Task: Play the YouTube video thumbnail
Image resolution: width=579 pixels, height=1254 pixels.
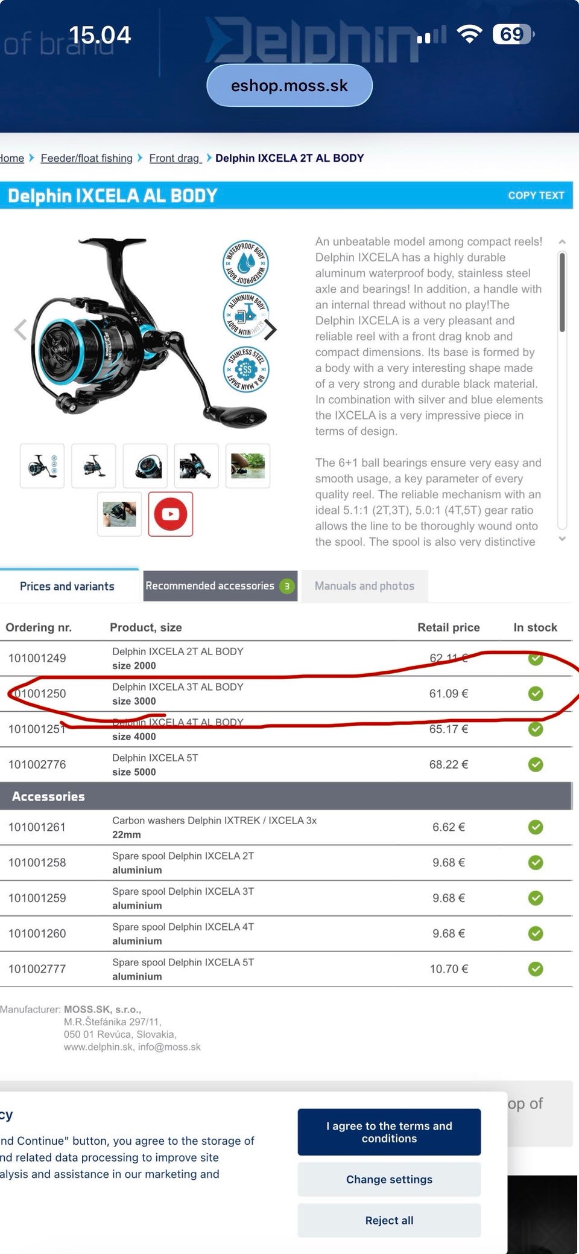Action: 171,514
